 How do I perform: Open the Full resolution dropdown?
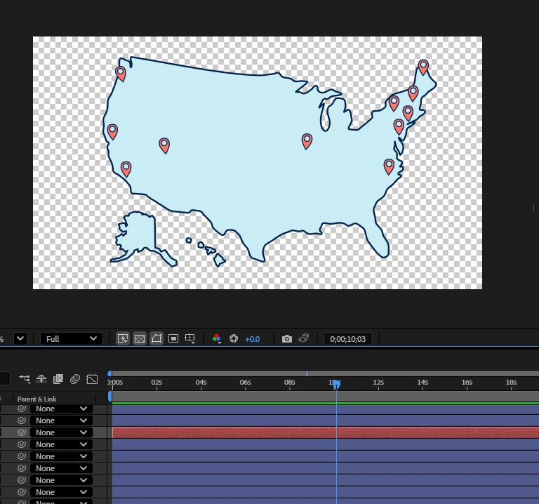point(72,339)
